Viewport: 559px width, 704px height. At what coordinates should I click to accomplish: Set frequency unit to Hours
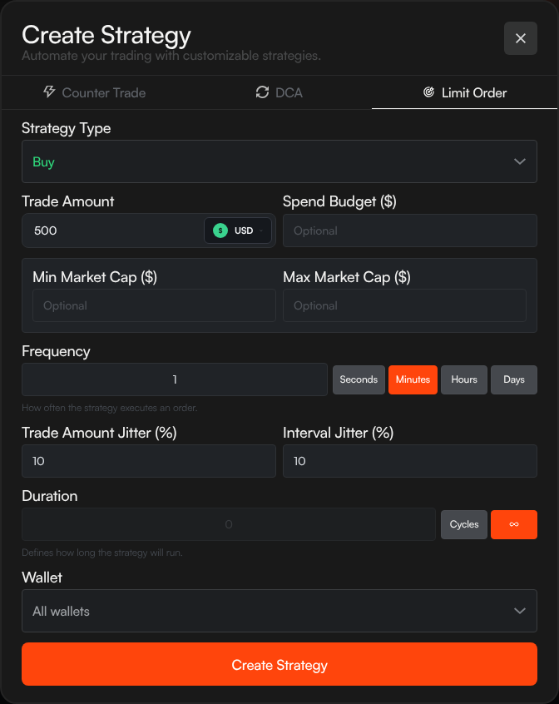pyautogui.click(x=464, y=379)
